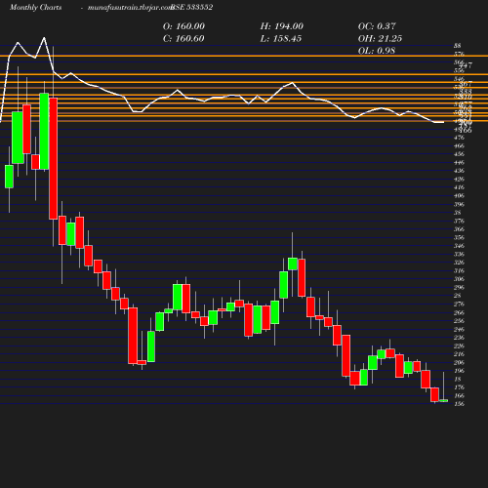Screen dimensions: 488x488
Task: Click the 346 price axis label
Action: coord(459,246)
